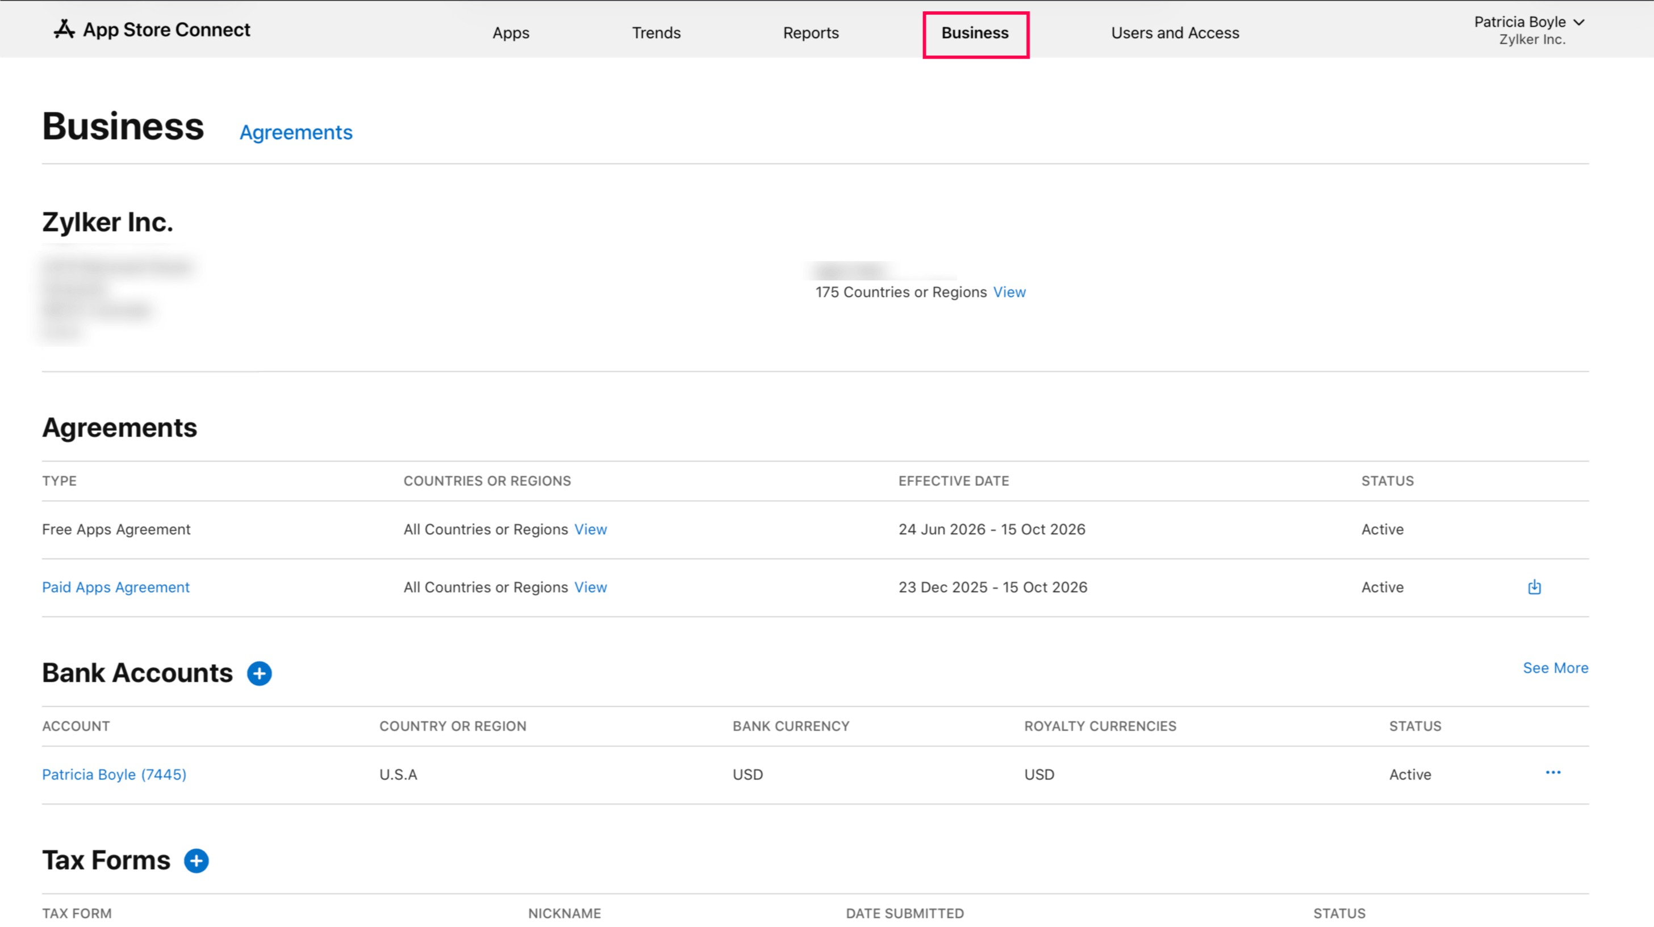1654x927 pixels.
Task: Click the USD royalty currencies cell
Action: click(x=1039, y=774)
